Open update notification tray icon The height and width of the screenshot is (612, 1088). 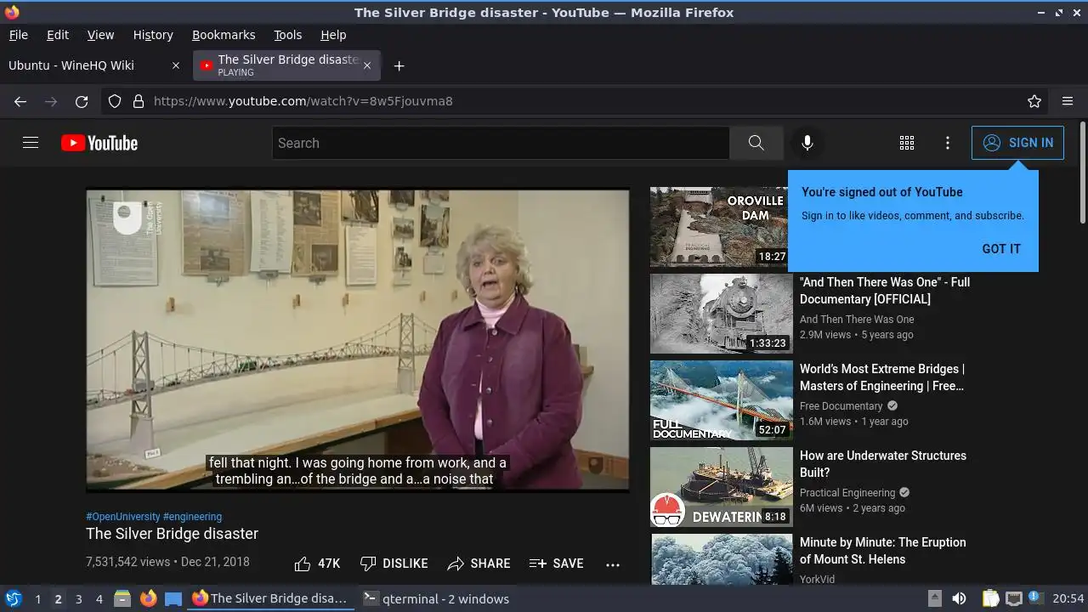[1034, 598]
